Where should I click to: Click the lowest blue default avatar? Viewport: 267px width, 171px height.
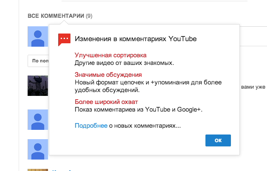pyautogui.click(x=38, y=149)
